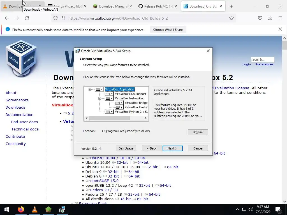
Task: Click Minecraft block icon in taskbar
Action: tap(48, 209)
